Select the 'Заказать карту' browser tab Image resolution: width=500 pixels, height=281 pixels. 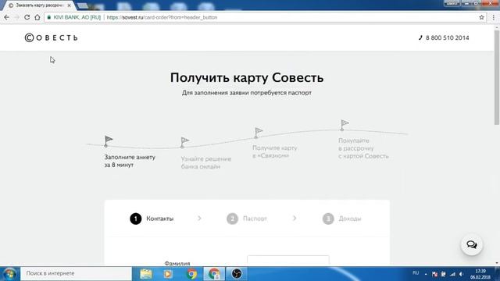tap(39, 5)
